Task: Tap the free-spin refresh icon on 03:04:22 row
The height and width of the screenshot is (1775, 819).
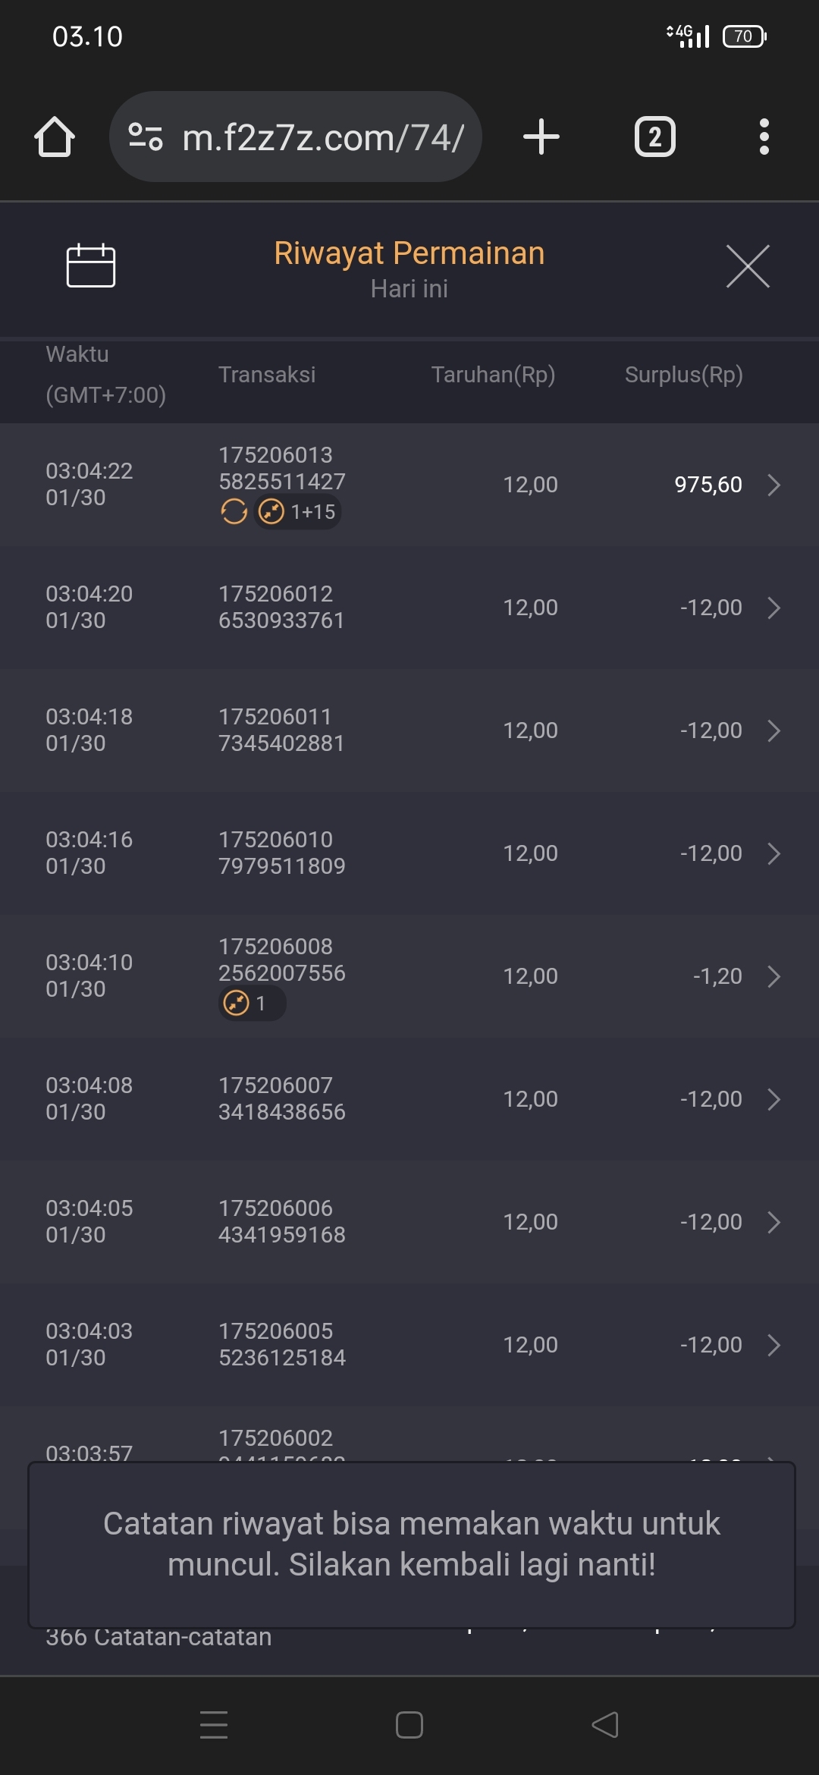Action: [x=234, y=512]
